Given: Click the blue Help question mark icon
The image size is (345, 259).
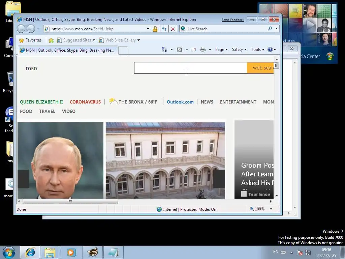Looking at the screenshot, I should pyautogui.click(x=270, y=50).
